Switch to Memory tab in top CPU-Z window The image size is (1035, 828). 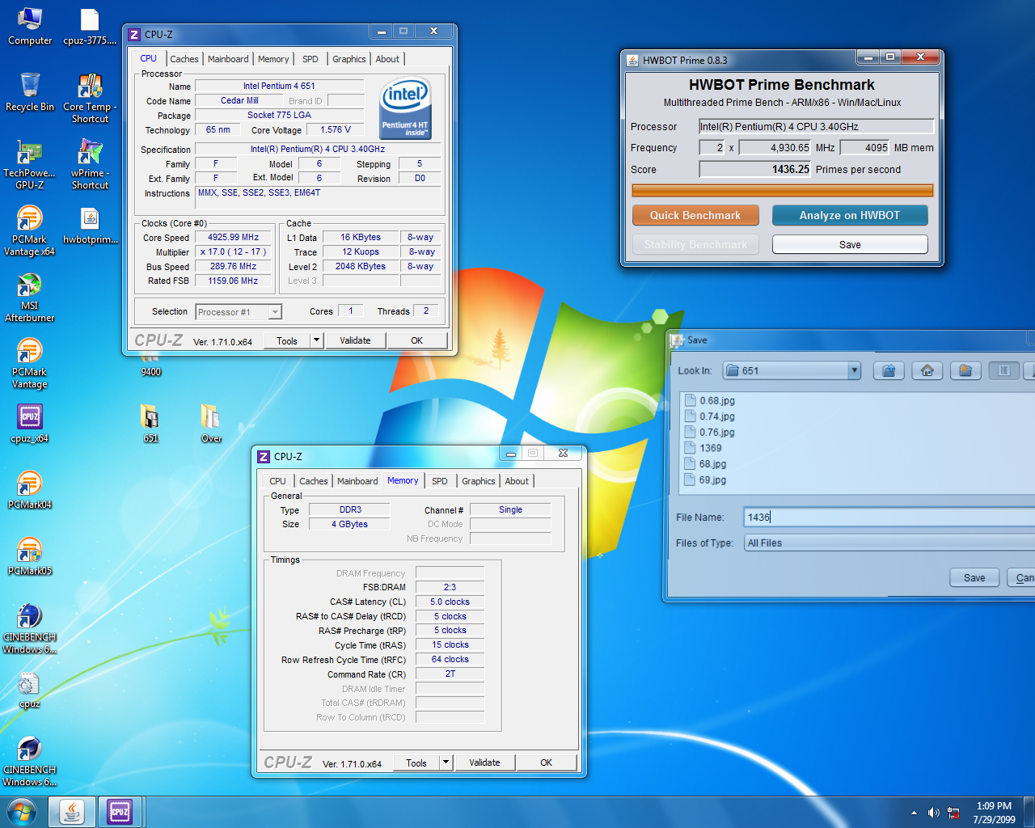[273, 59]
